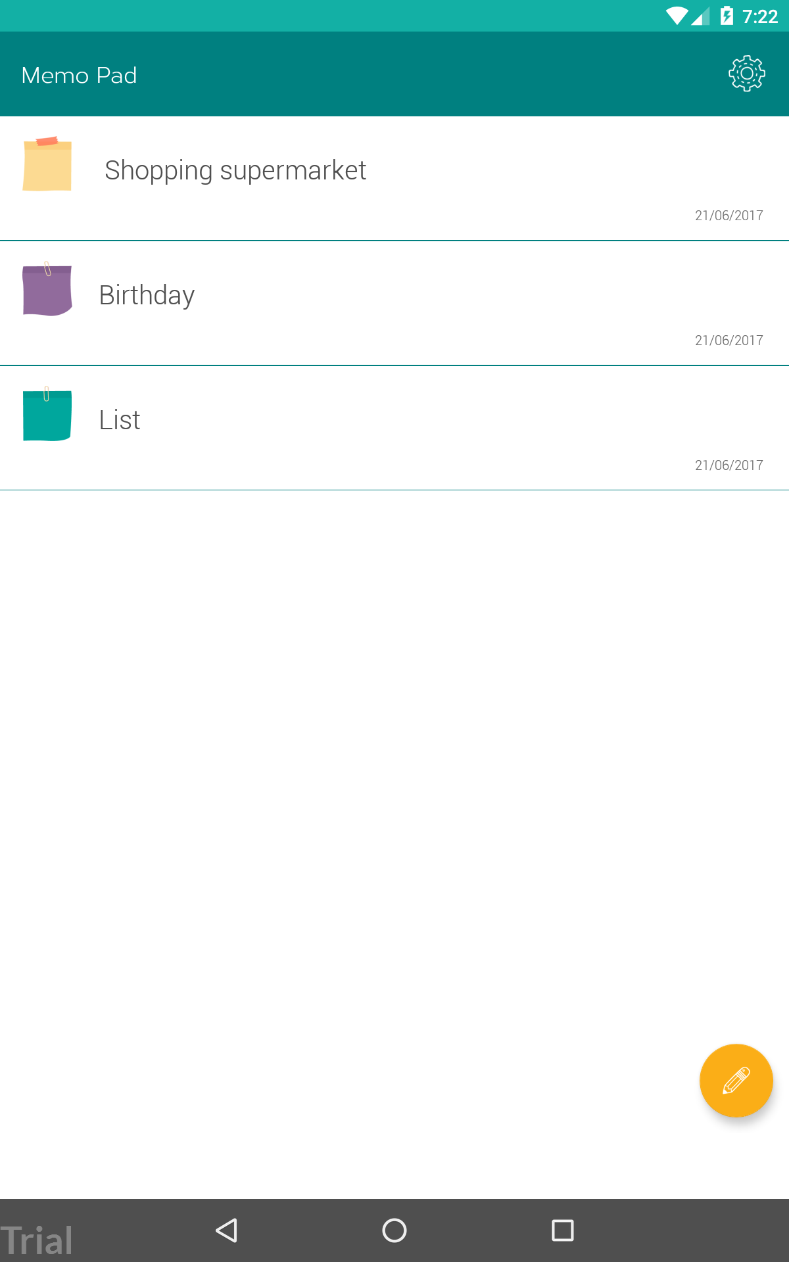Tap the date on the List memo

pos(728,465)
